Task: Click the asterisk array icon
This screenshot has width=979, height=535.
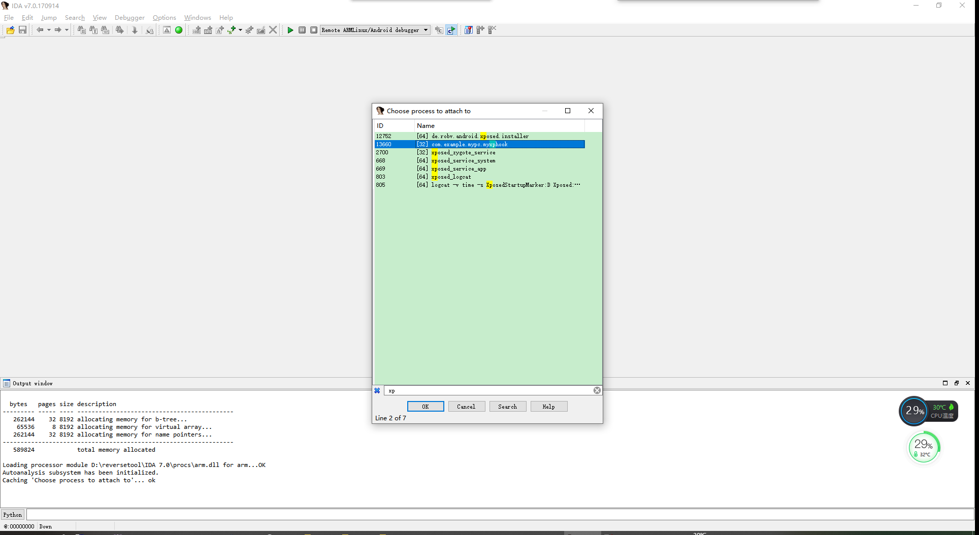Action: pos(249,30)
